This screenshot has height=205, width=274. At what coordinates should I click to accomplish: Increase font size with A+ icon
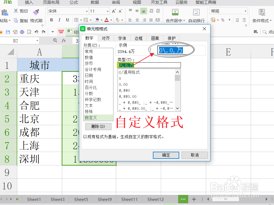click(x=114, y=11)
